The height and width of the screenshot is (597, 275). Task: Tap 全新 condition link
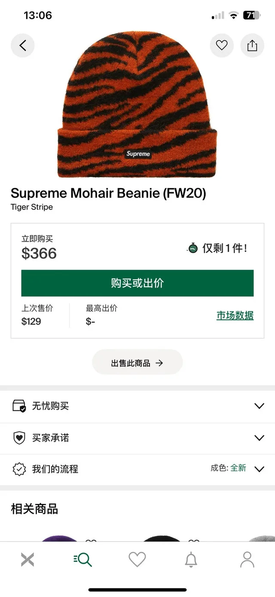239,467
